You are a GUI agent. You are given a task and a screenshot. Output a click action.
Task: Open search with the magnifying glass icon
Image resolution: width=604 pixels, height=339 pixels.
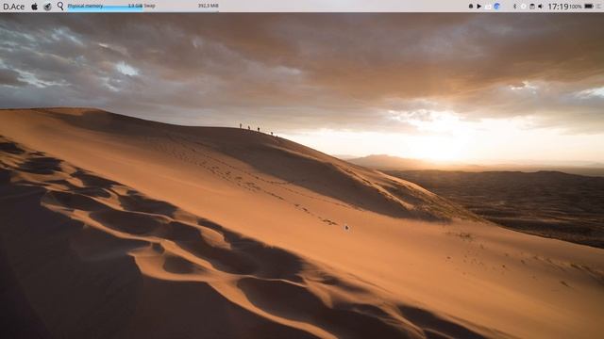60,6
